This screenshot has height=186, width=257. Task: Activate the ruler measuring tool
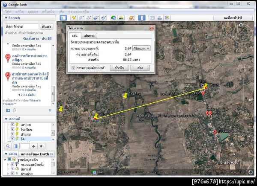click(142, 17)
